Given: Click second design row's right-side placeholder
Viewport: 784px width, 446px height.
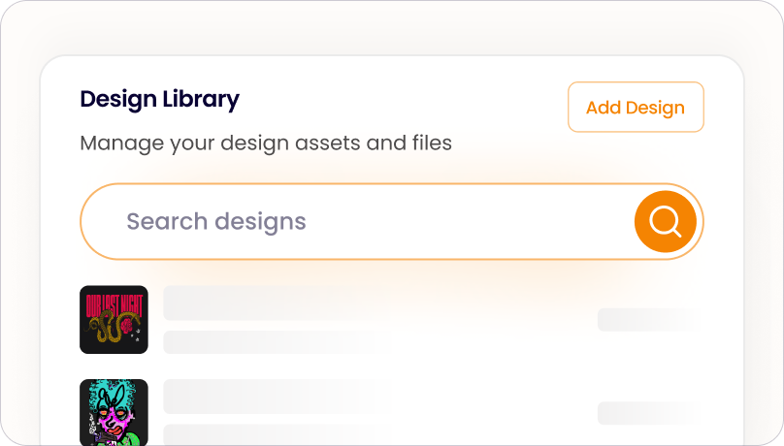Looking at the screenshot, I should click(645, 413).
